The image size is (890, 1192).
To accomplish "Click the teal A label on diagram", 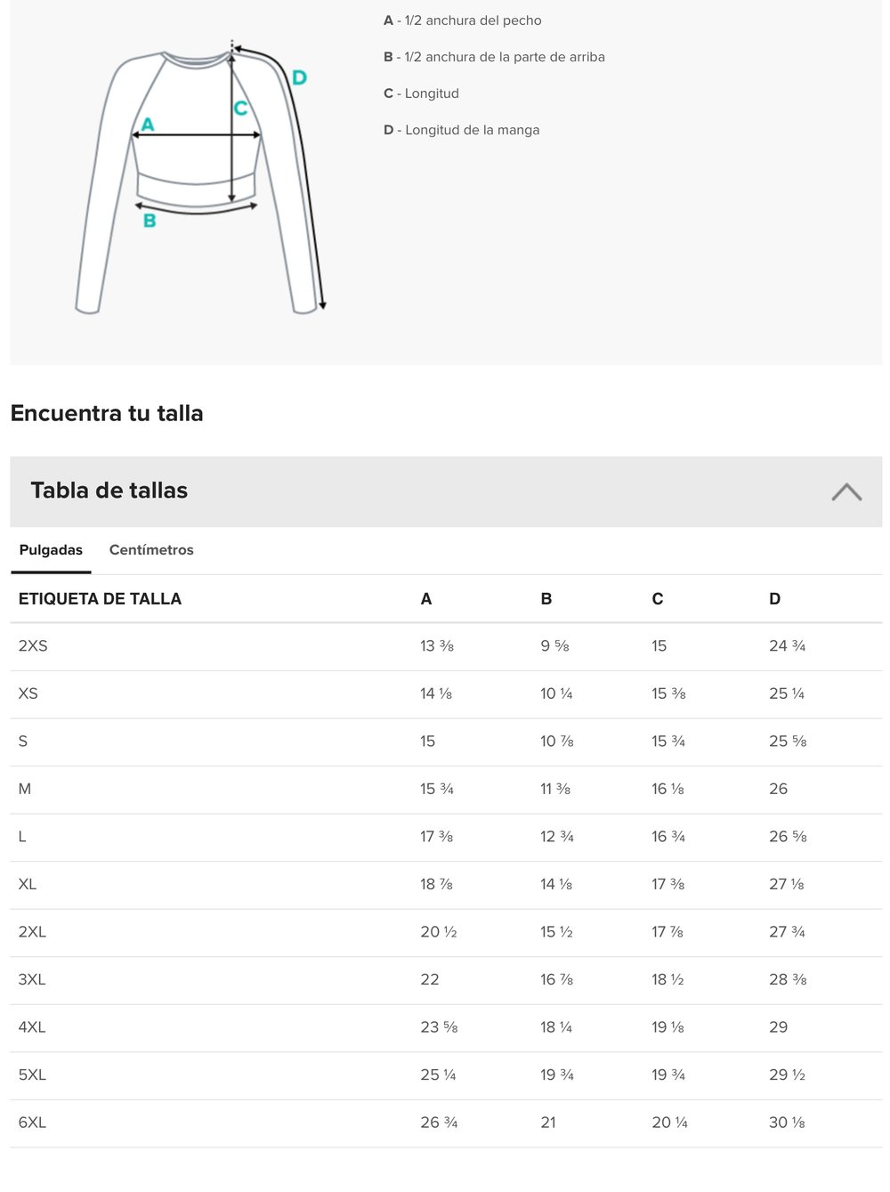I will (148, 125).
